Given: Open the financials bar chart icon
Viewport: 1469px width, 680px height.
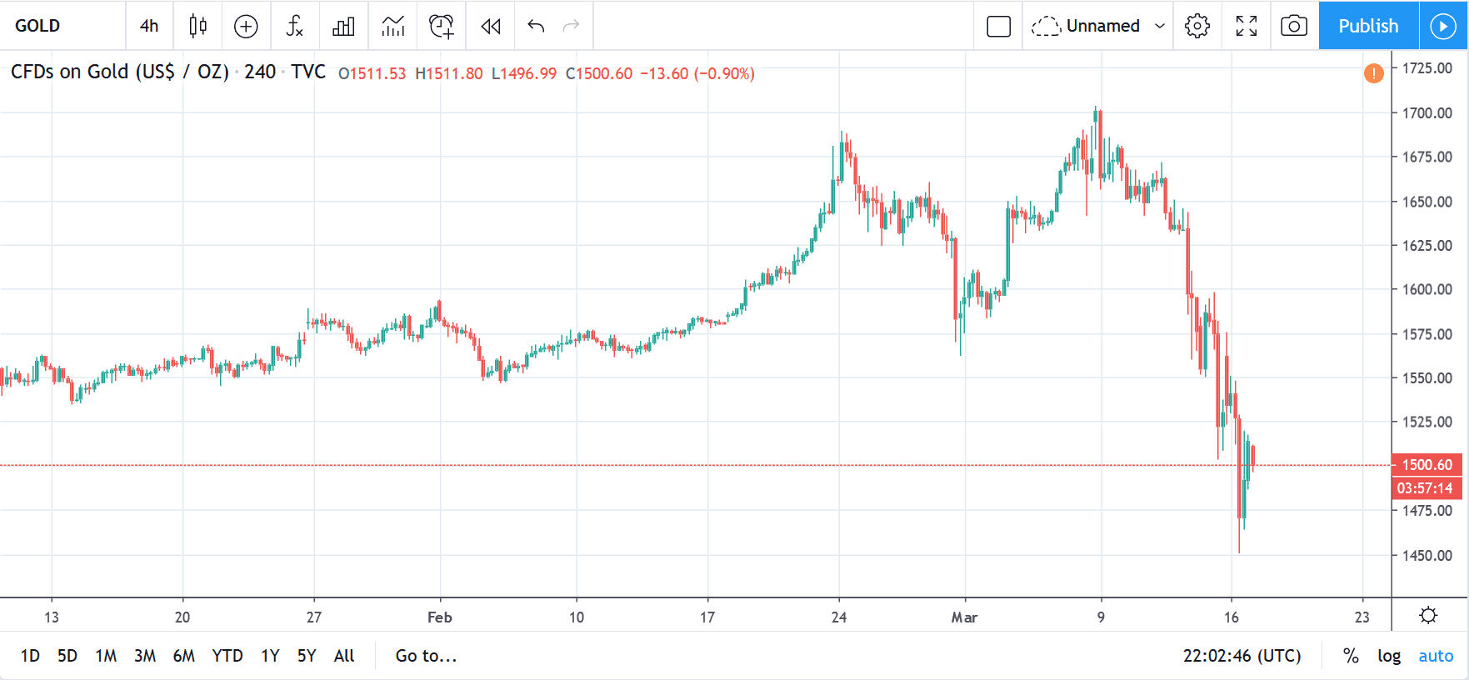Looking at the screenshot, I should click(343, 26).
